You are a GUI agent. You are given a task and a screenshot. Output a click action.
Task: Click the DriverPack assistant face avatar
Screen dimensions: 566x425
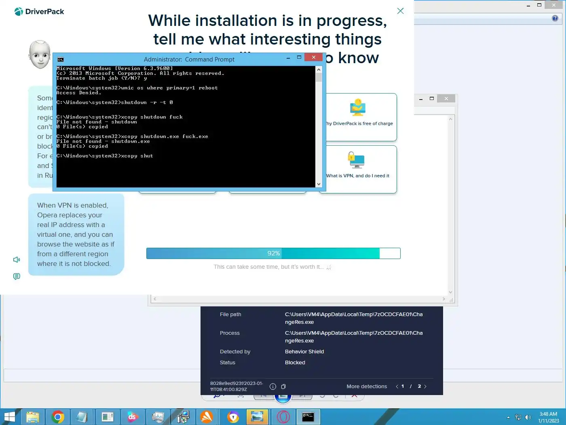(40, 55)
